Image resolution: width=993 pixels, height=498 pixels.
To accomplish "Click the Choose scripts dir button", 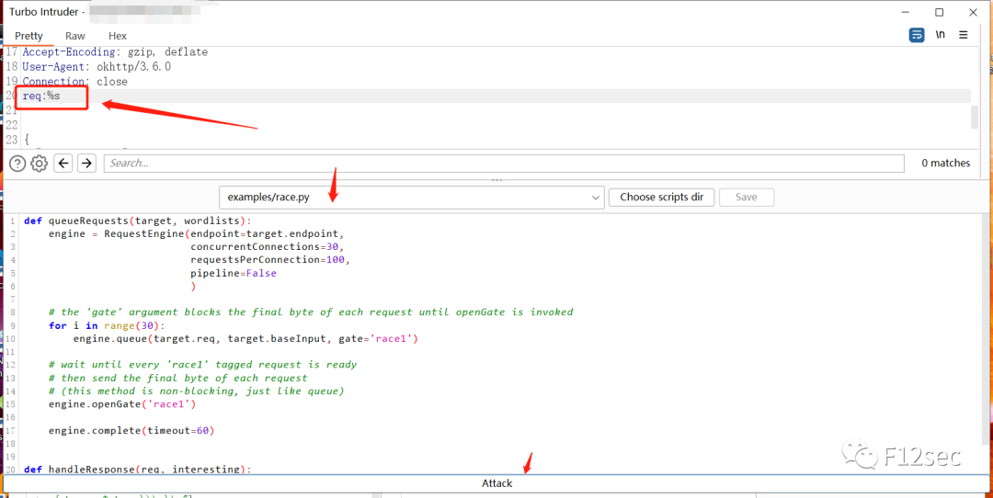I will coord(661,197).
